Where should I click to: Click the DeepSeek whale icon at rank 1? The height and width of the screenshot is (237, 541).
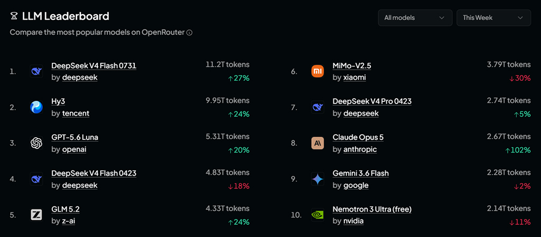pyautogui.click(x=36, y=71)
